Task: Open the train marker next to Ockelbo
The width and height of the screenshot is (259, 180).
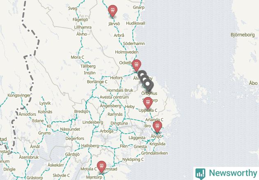Action: click(x=136, y=65)
